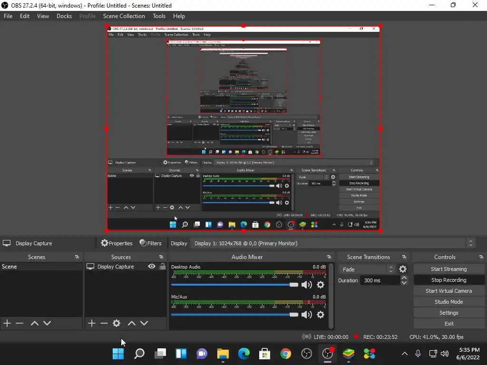Screen dimensions: 487x365
Task: Mute Desktop Audio speaker
Action: pos(307,285)
